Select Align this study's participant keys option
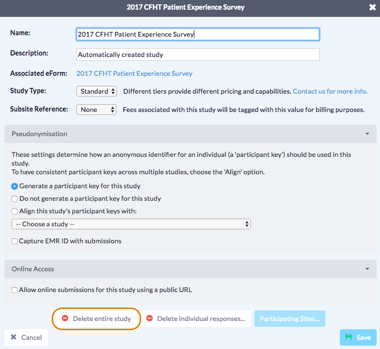380x349 pixels. click(15, 211)
